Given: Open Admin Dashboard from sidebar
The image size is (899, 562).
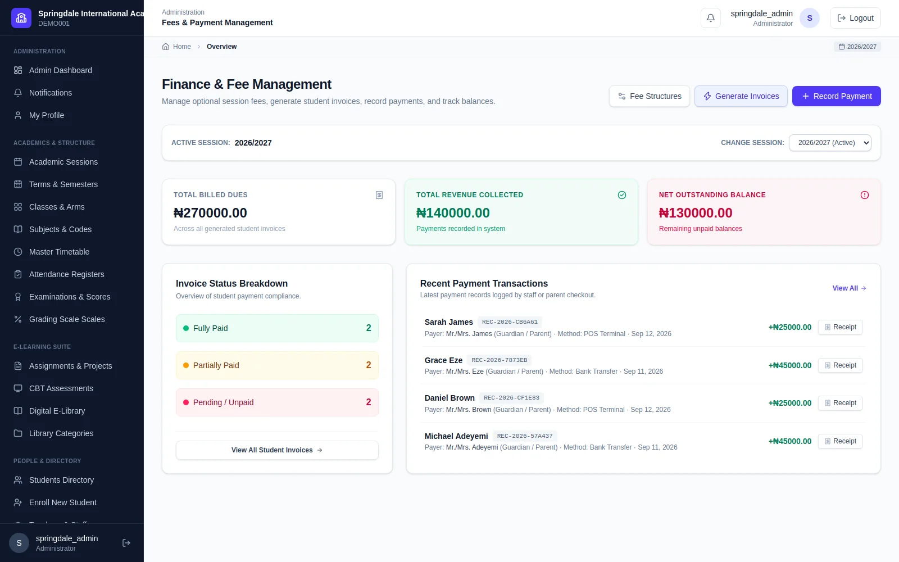Looking at the screenshot, I should coord(72,70).
